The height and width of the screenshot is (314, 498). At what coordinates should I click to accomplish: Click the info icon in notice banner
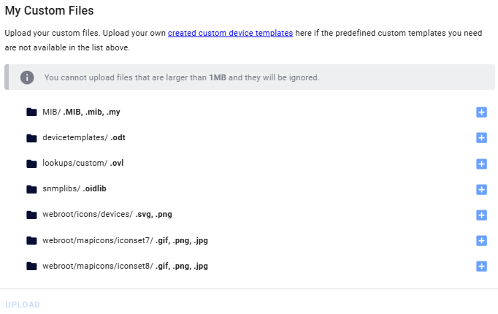pyautogui.click(x=27, y=77)
